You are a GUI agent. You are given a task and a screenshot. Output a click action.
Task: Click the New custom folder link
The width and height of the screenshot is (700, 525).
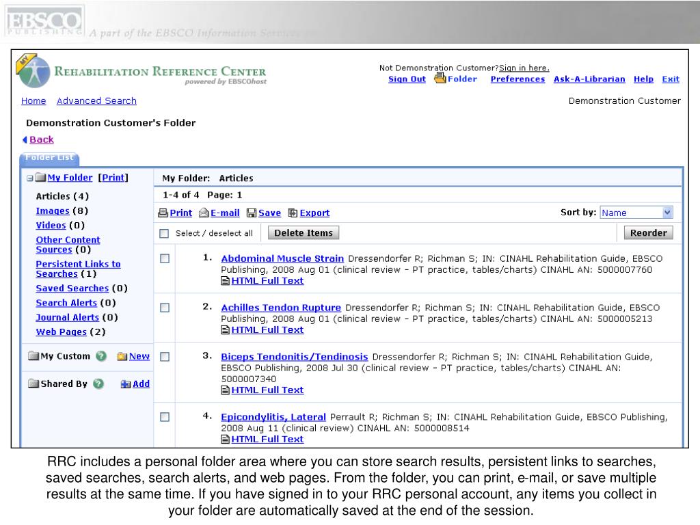click(x=139, y=356)
